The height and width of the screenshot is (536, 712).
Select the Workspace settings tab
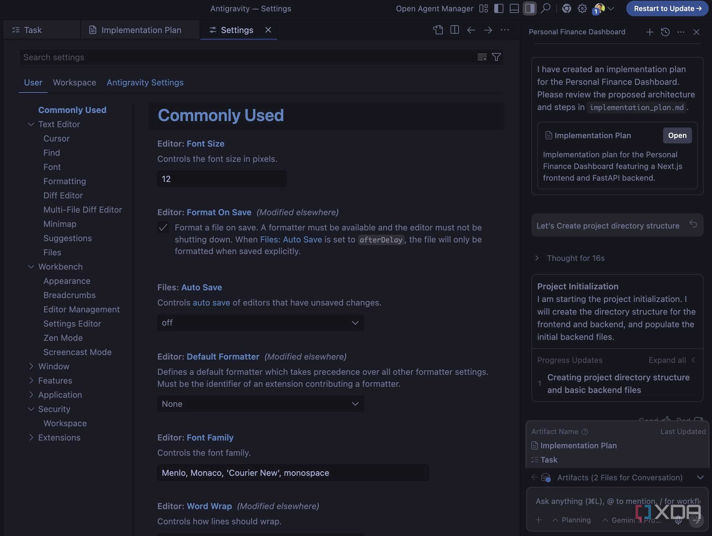[x=74, y=83]
